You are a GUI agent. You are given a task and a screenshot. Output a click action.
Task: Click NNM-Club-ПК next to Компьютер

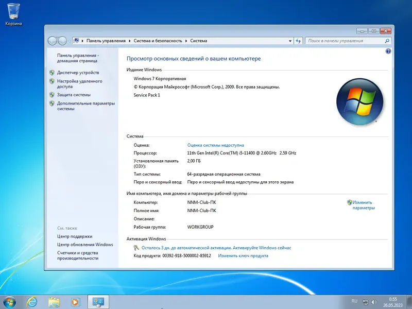coord(201,202)
